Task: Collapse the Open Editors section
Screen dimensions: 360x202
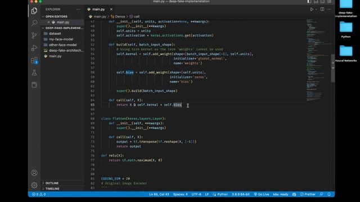Action: point(56,16)
